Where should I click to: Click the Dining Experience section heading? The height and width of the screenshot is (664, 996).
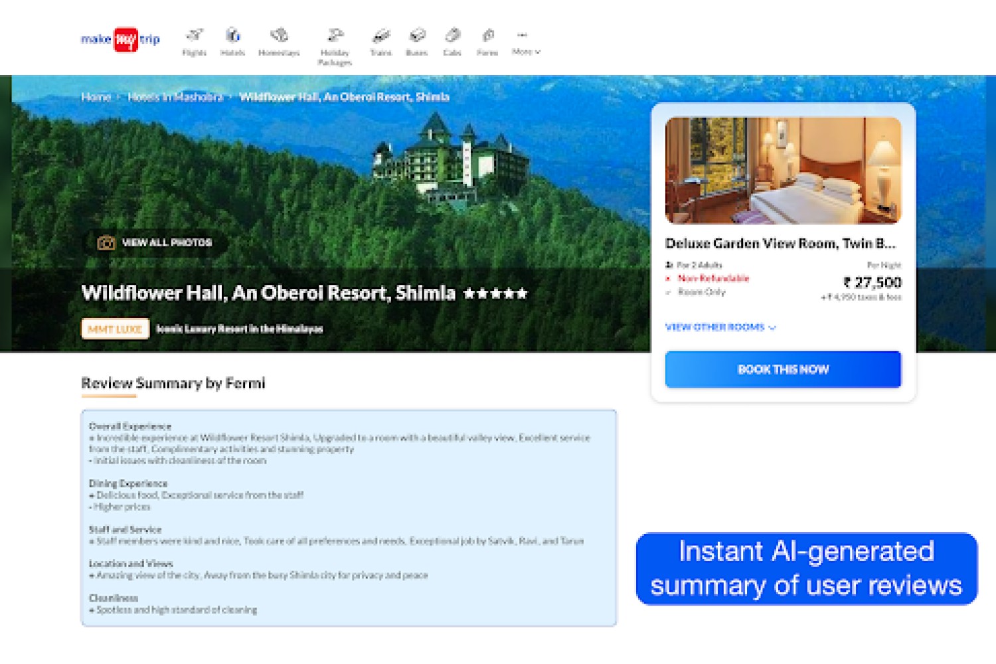128,483
